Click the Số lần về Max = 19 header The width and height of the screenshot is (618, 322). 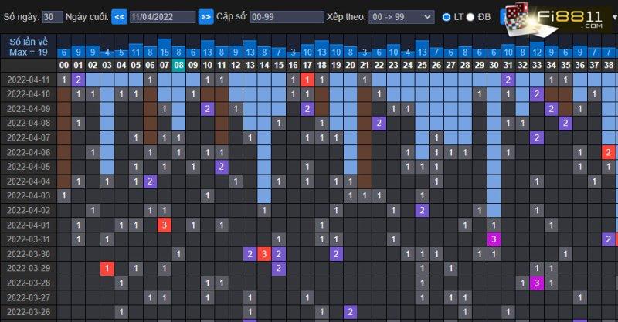point(29,47)
